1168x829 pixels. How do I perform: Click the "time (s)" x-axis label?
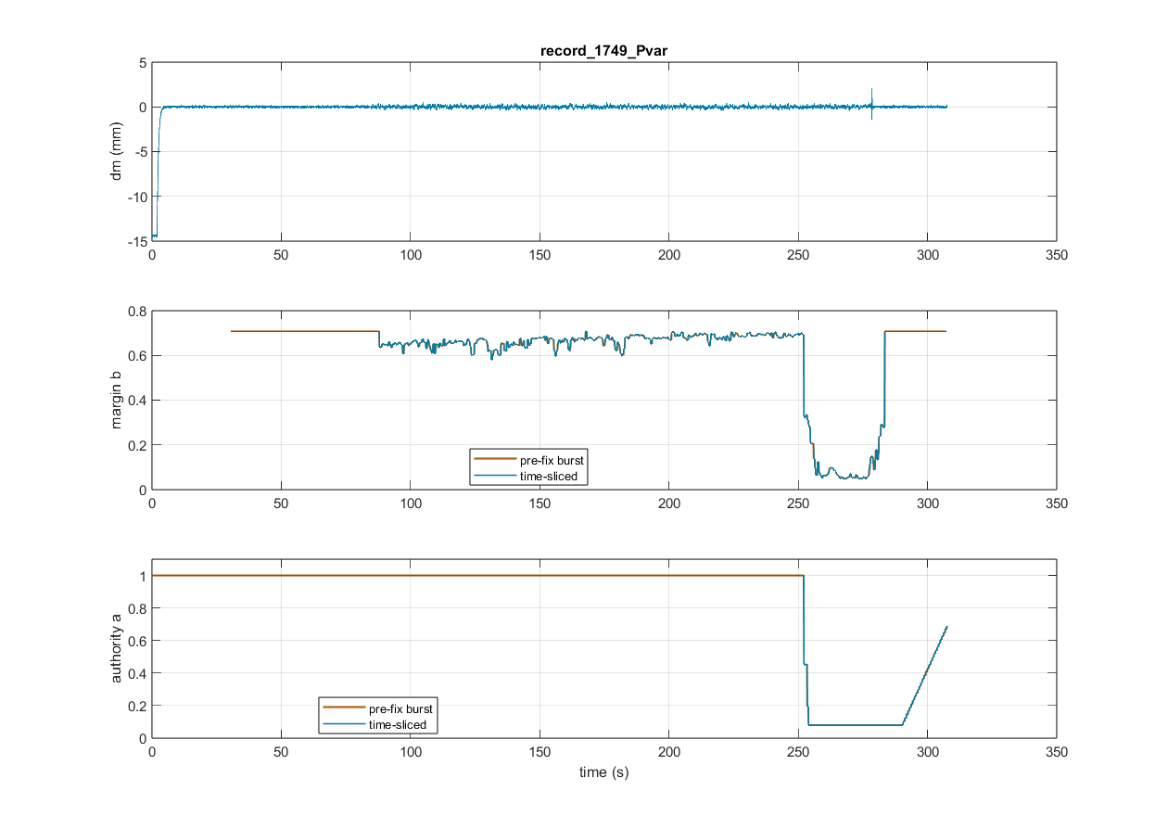point(603,772)
